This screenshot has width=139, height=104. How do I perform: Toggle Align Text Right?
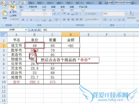tap(72, 19)
